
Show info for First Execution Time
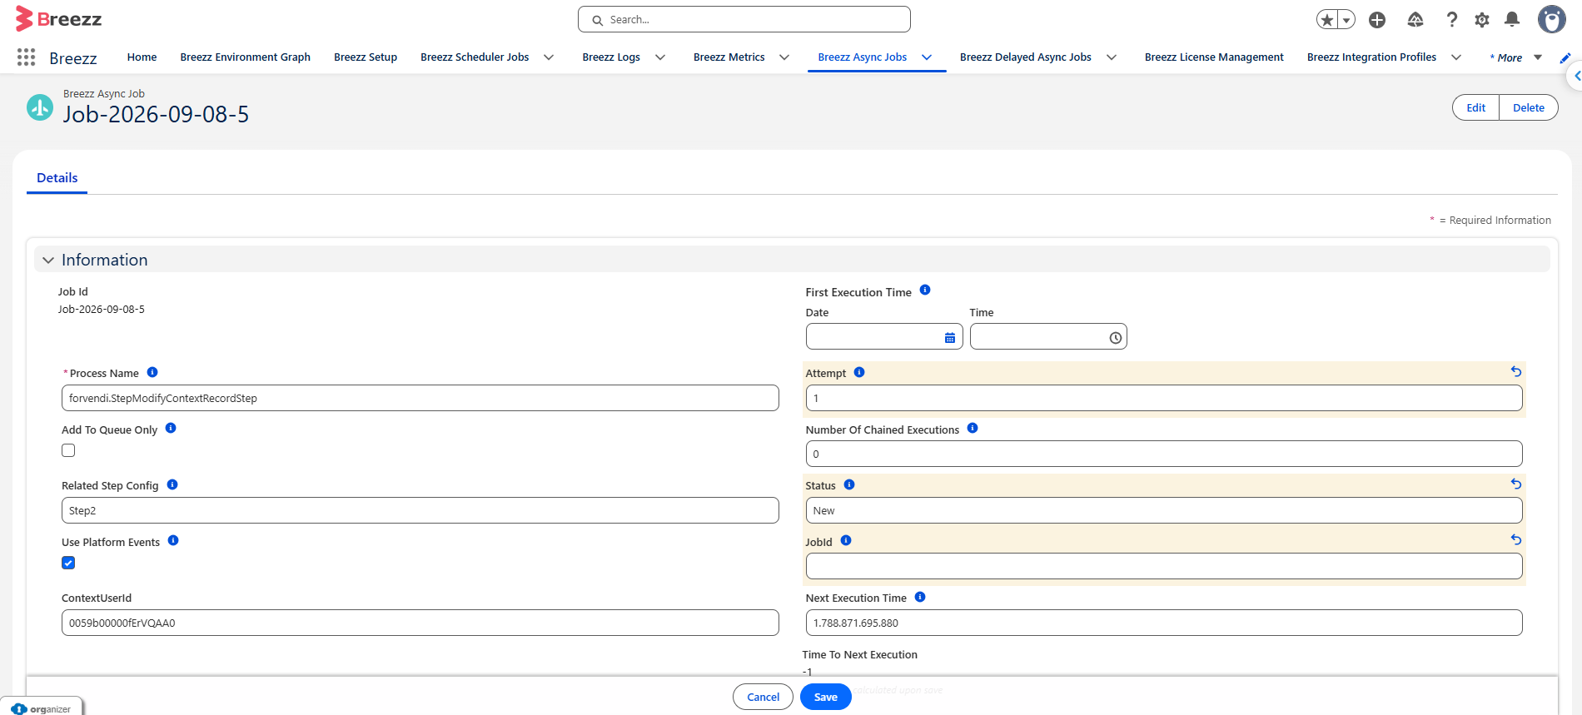pyautogui.click(x=925, y=290)
